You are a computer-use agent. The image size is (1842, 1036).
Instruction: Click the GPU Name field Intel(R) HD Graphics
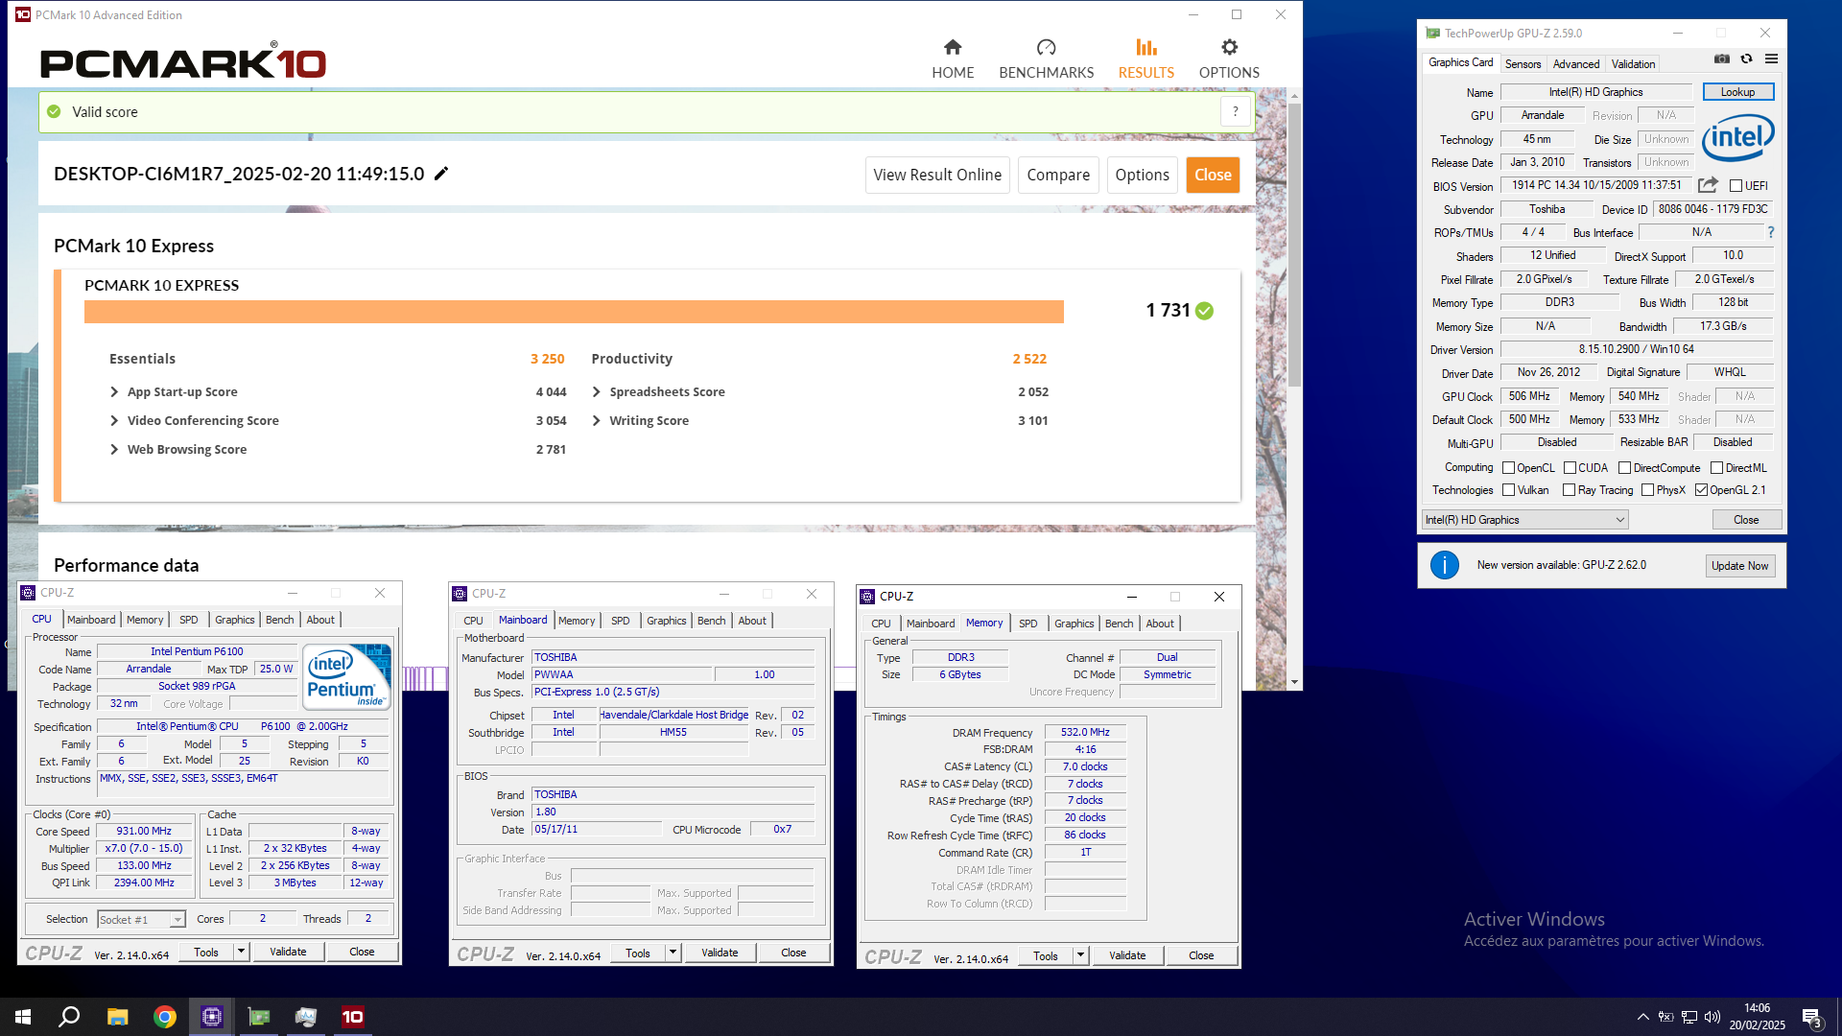point(1595,92)
